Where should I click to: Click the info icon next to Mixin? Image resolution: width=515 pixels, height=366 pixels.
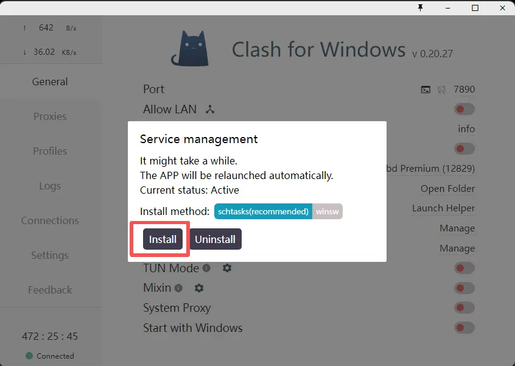[178, 288]
